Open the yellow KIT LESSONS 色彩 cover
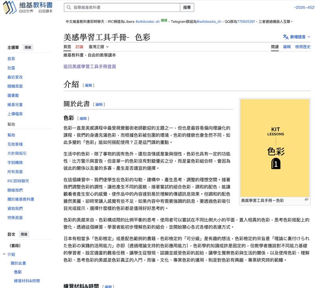Viewport: 315px width, 288px height. (x=275, y=148)
